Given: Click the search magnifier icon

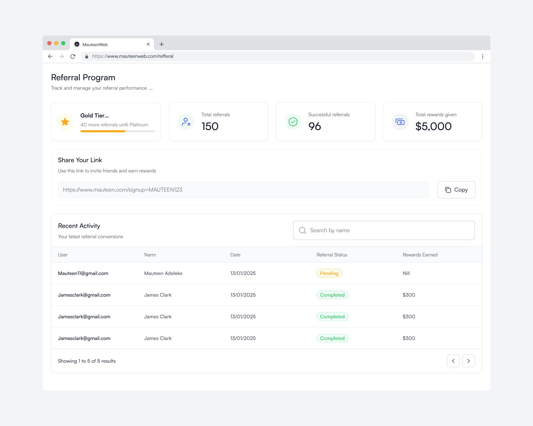Looking at the screenshot, I should [302, 230].
